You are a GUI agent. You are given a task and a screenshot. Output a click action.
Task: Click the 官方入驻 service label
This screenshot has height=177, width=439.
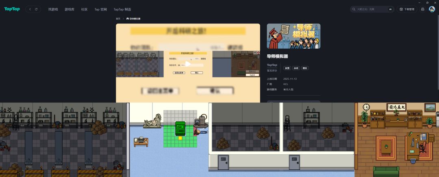point(288,90)
